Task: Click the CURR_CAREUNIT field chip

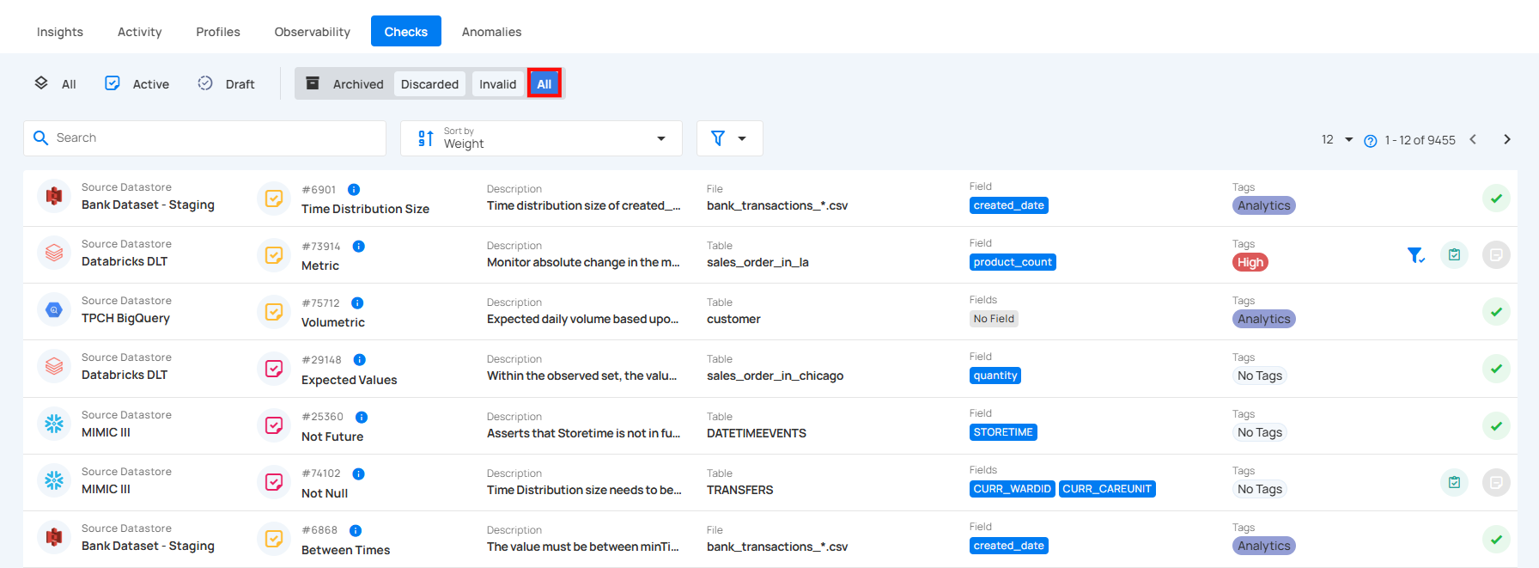Action: pos(1107,489)
